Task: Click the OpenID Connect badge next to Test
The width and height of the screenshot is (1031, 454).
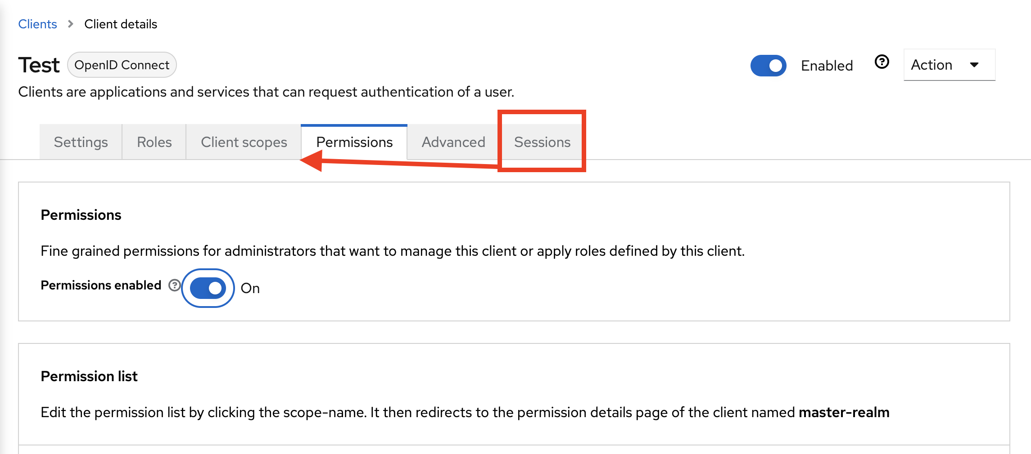Action: pos(122,65)
